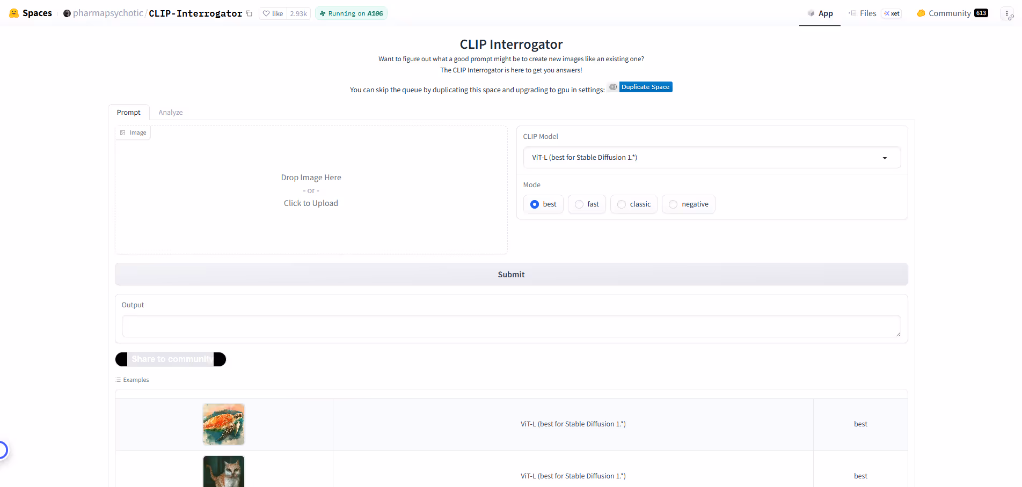The height and width of the screenshot is (487, 1022).
Task: Click the heart icon to like the space
Action: click(x=267, y=13)
